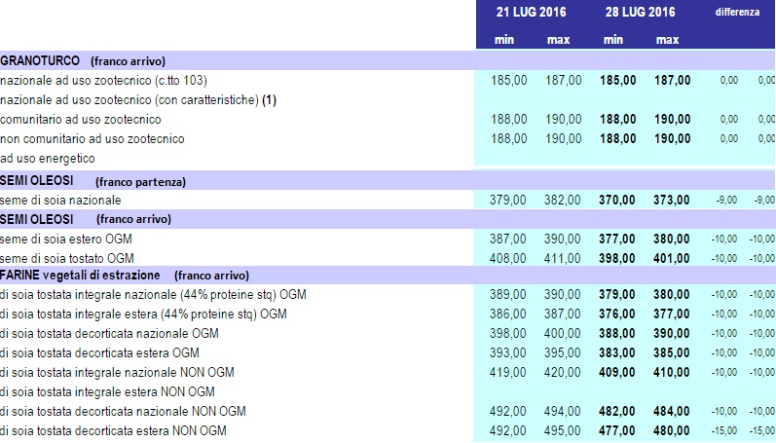
Task: Select row label 'nazionale ad uso zootecnico (con caratteristiche)'
Action: pos(129,100)
